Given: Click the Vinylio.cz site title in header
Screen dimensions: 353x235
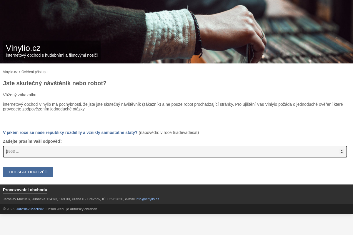Looking at the screenshot, I should 23,48.
